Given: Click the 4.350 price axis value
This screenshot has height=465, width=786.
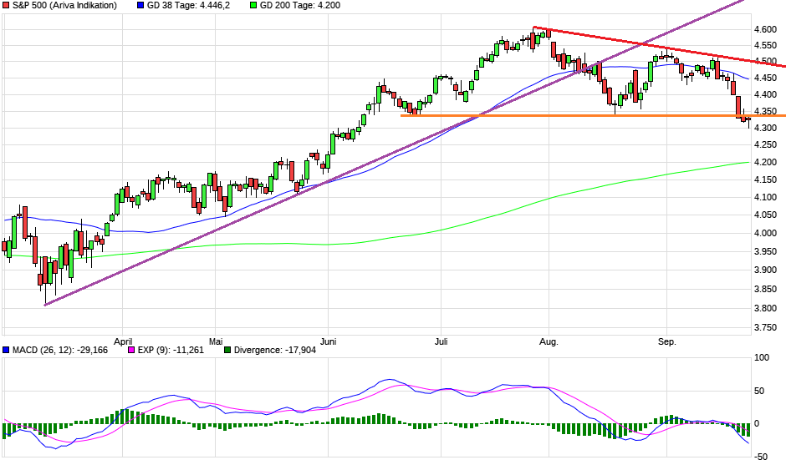Looking at the screenshot, I should pos(765,111).
